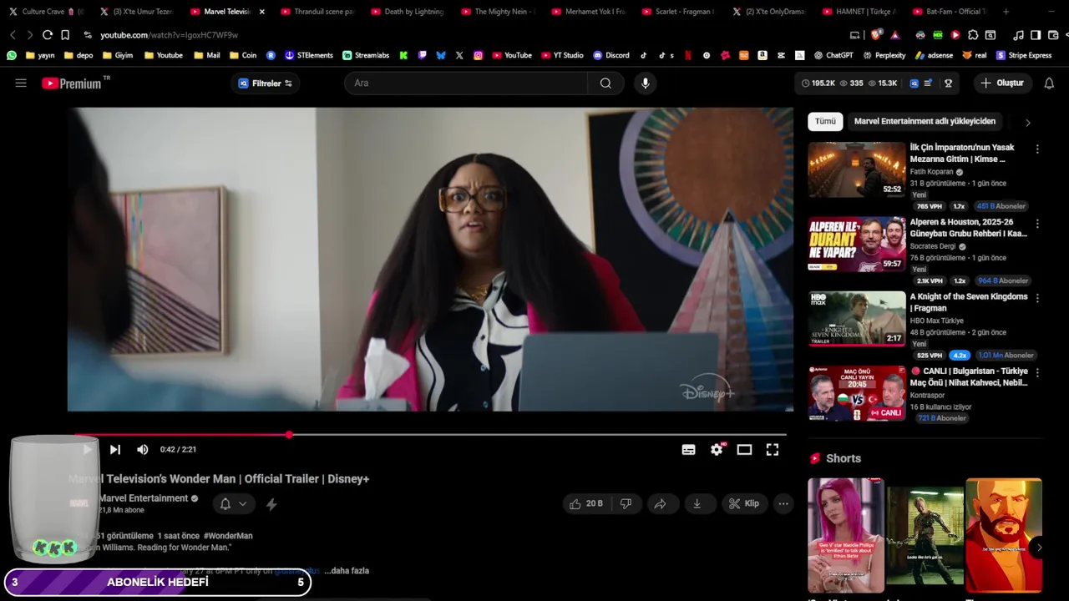Click the Oluştur create button
The width and height of the screenshot is (1069, 601).
[x=1002, y=83]
